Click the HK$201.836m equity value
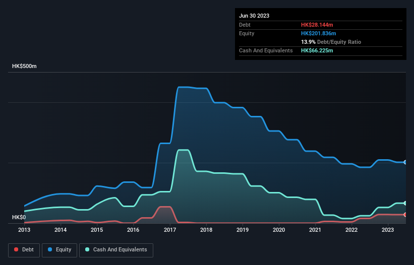Viewport: 414px width, 265px height. pyautogui.click(x=318, y=33)
